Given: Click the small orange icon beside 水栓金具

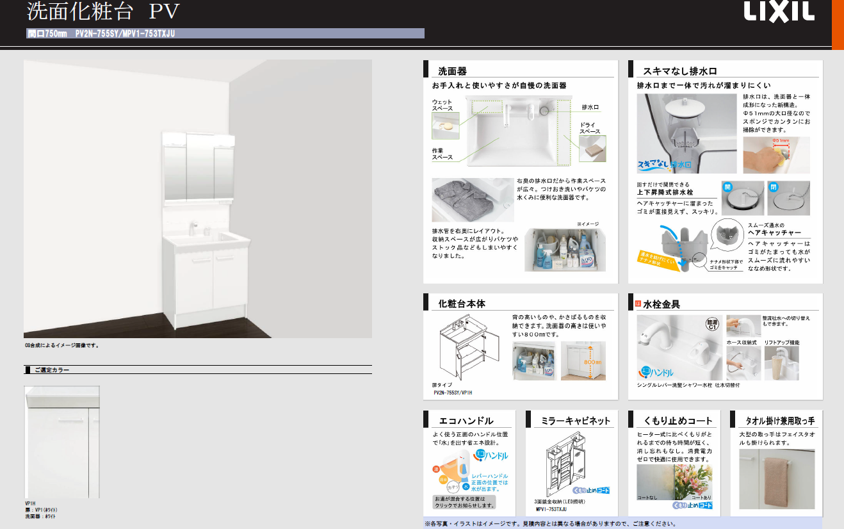Looking at the screenshot, I should tap(637, 304).
